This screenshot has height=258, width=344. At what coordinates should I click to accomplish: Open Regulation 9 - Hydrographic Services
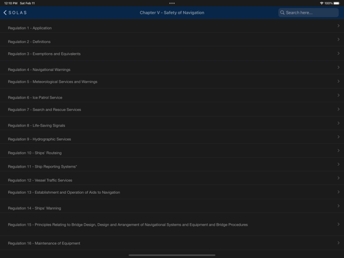[x=172, y=137]
